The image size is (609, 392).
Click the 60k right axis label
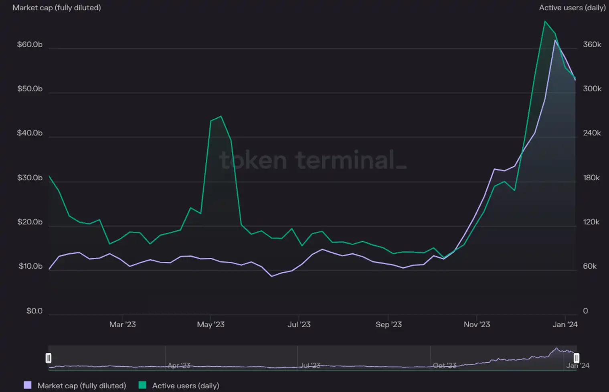[590, 267]
